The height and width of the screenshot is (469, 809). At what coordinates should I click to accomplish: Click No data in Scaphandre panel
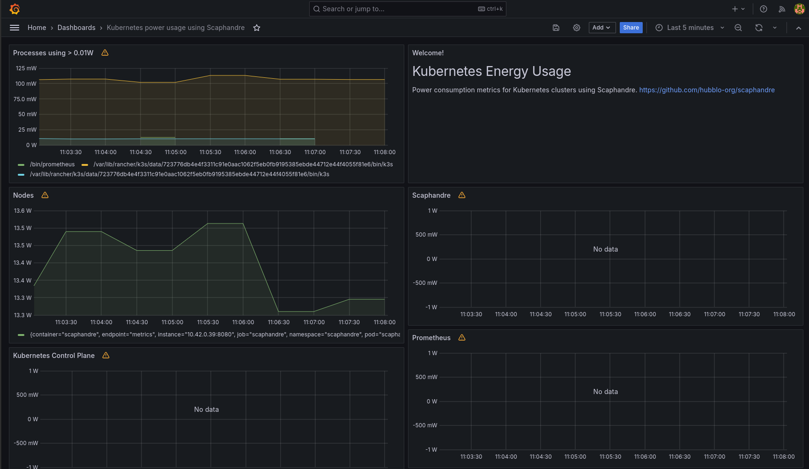click(606, 249)
